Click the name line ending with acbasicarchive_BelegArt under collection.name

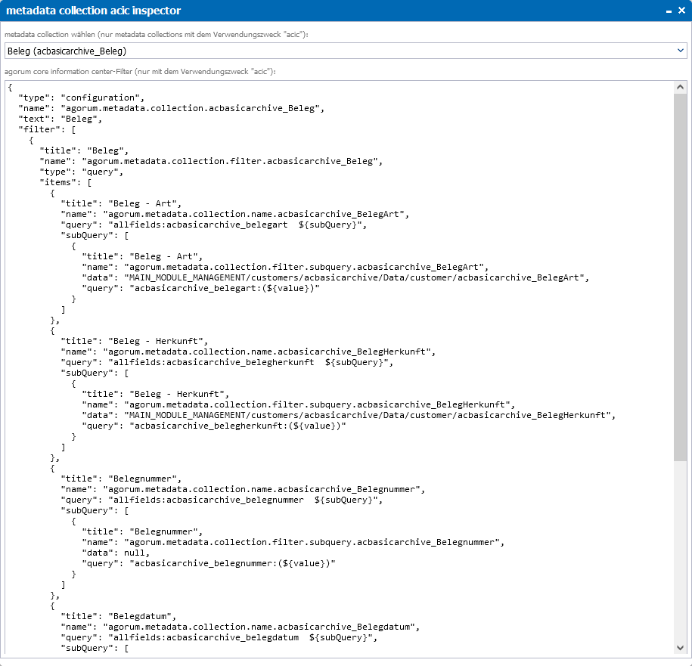234,214
